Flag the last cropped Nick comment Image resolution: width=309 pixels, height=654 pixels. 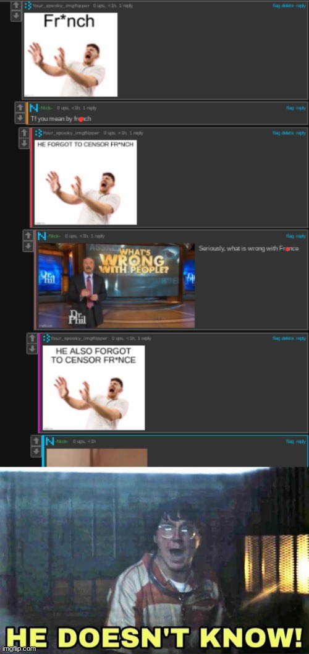point(290,441)
